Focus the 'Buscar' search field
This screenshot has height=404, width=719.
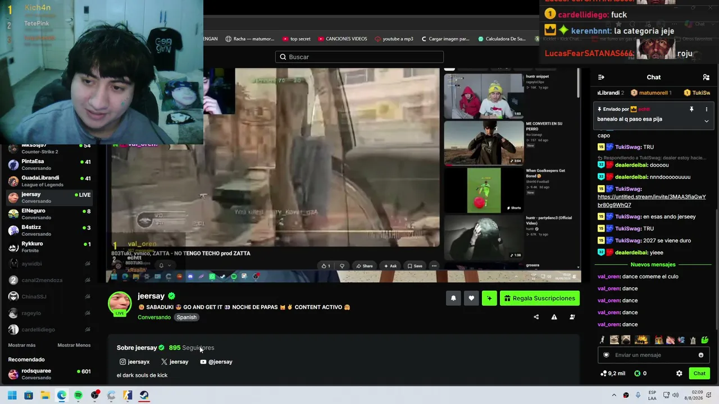[359, 57]
